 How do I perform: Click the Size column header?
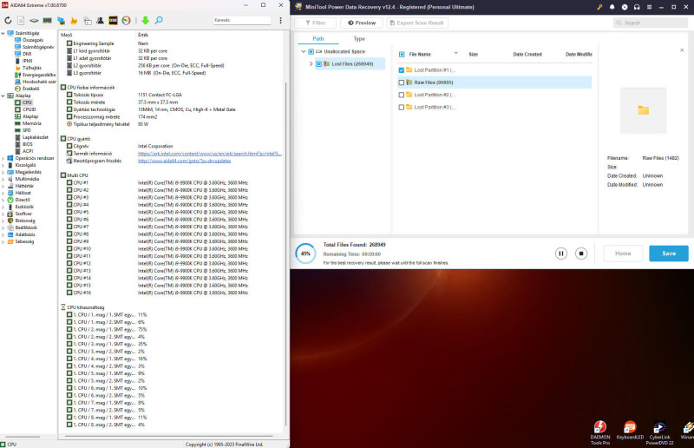(x=473, y=55)
